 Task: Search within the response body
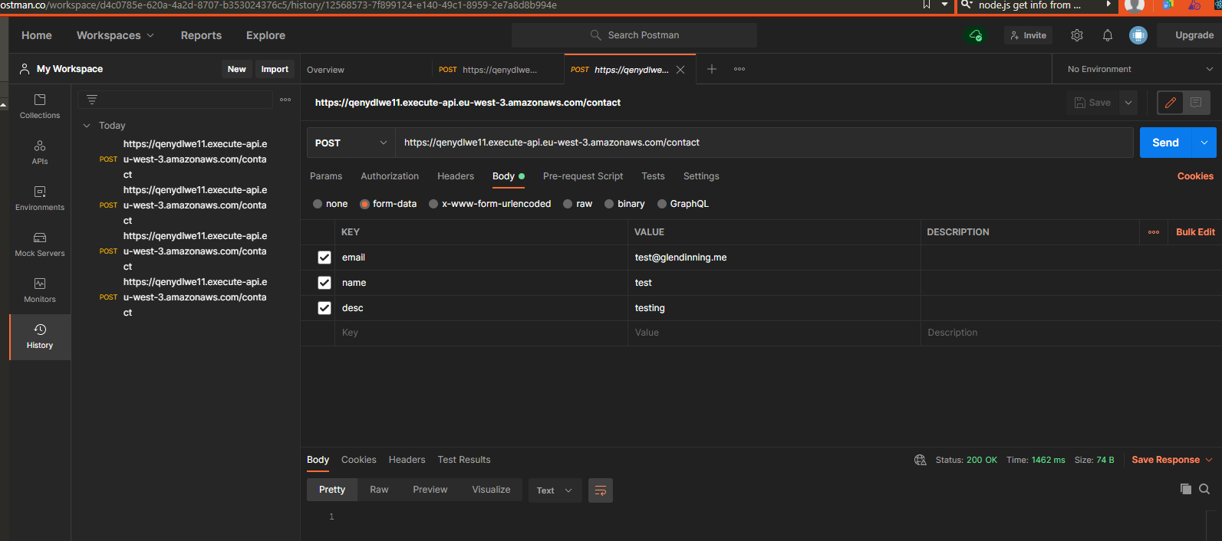point(1204,489)
